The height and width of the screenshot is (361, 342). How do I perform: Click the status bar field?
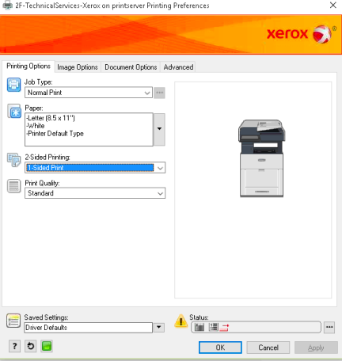(256, 327)
